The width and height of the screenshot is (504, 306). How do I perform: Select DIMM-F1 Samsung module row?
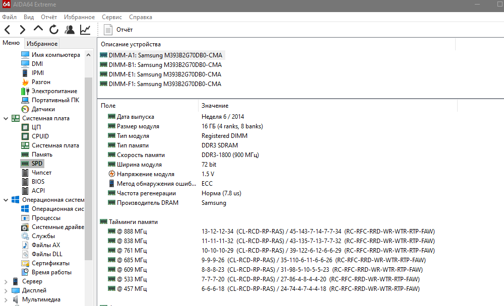click(160, 84)
